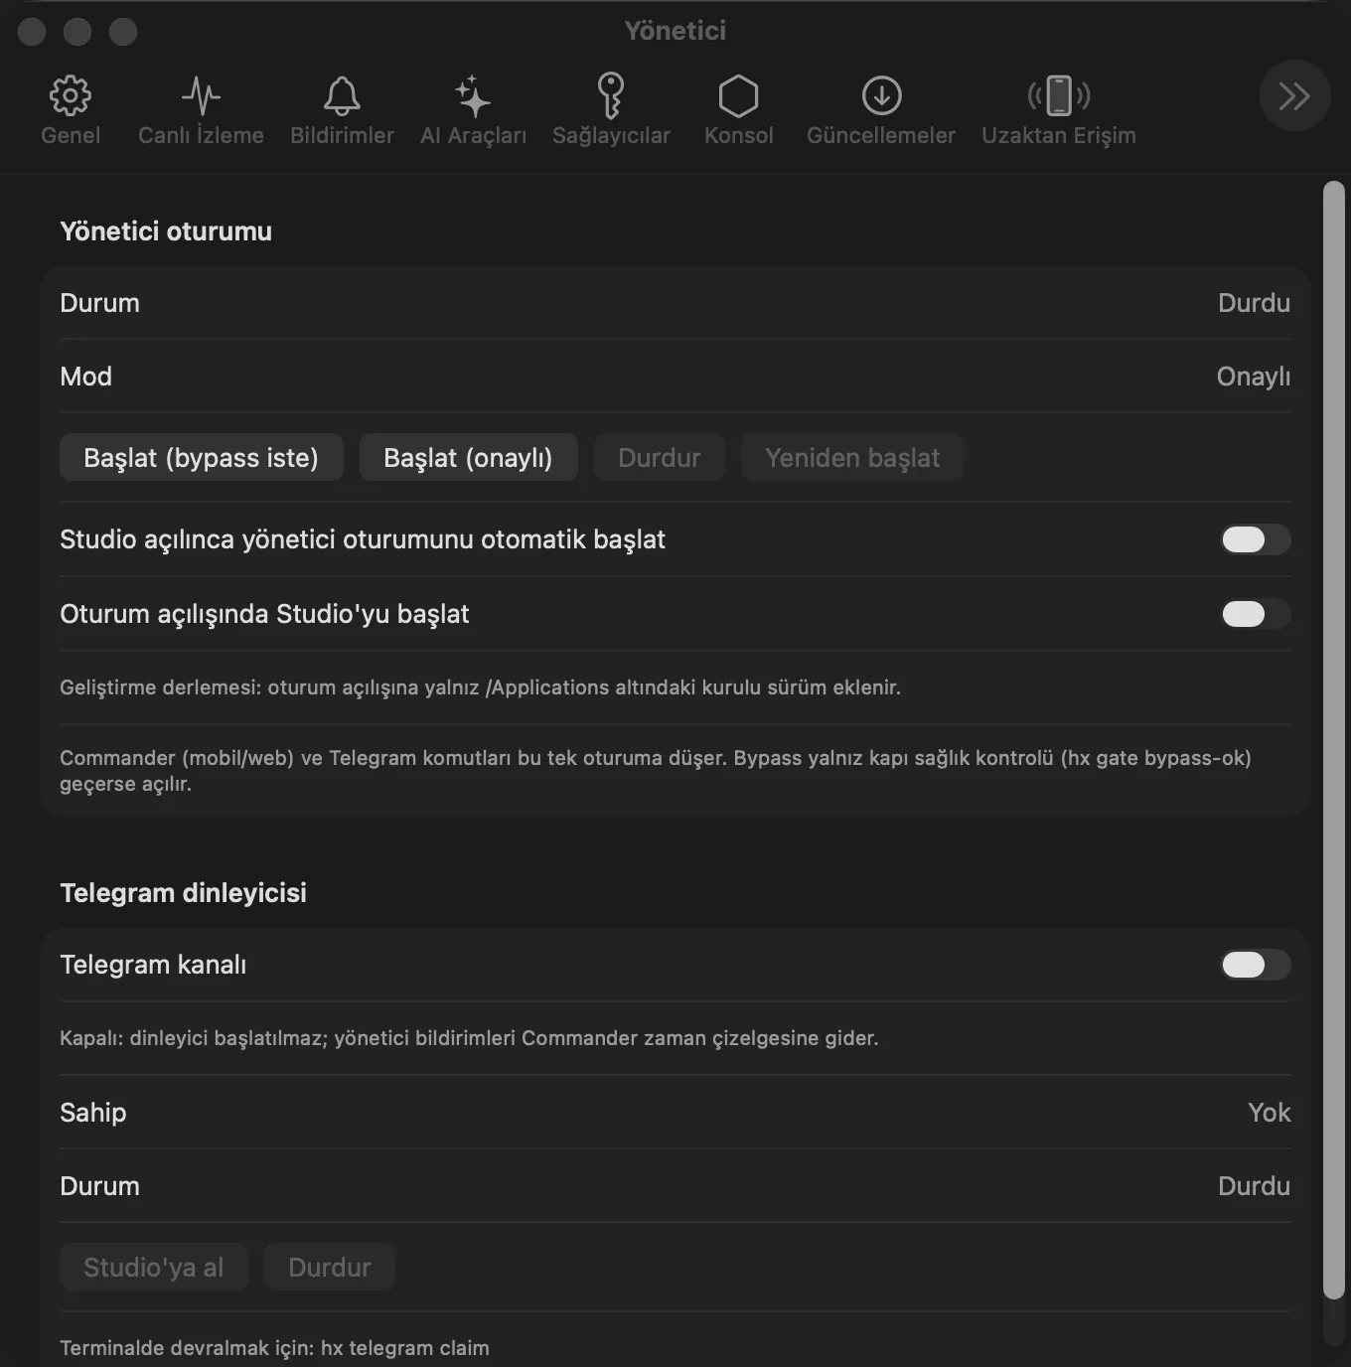Click window title Yönetici
The width and height of the screenshot is (1351, 1367).
675,31
